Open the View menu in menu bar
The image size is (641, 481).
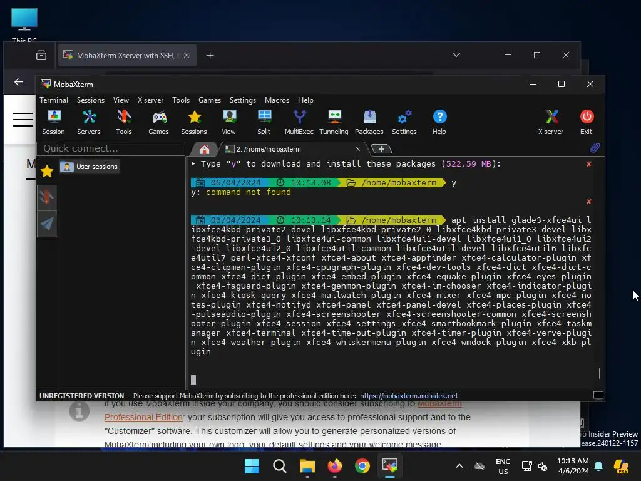pyautogui.click(x=121, y=100)
